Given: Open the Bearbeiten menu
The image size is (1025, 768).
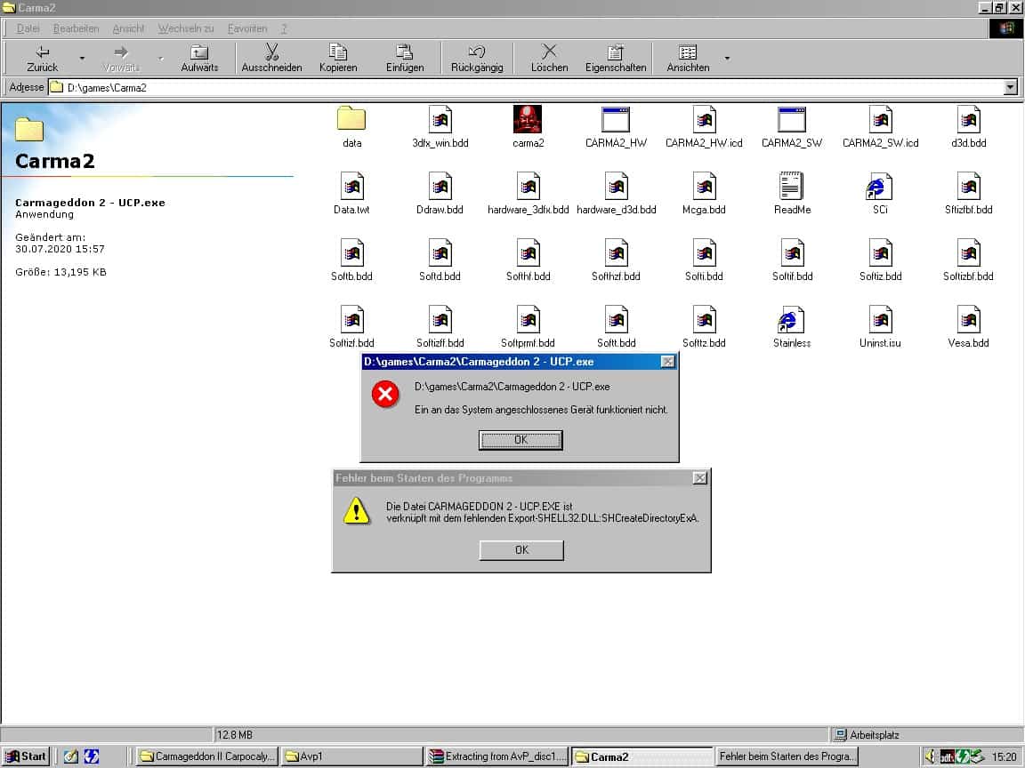Looking at the screenshot, I should [76, 28].
